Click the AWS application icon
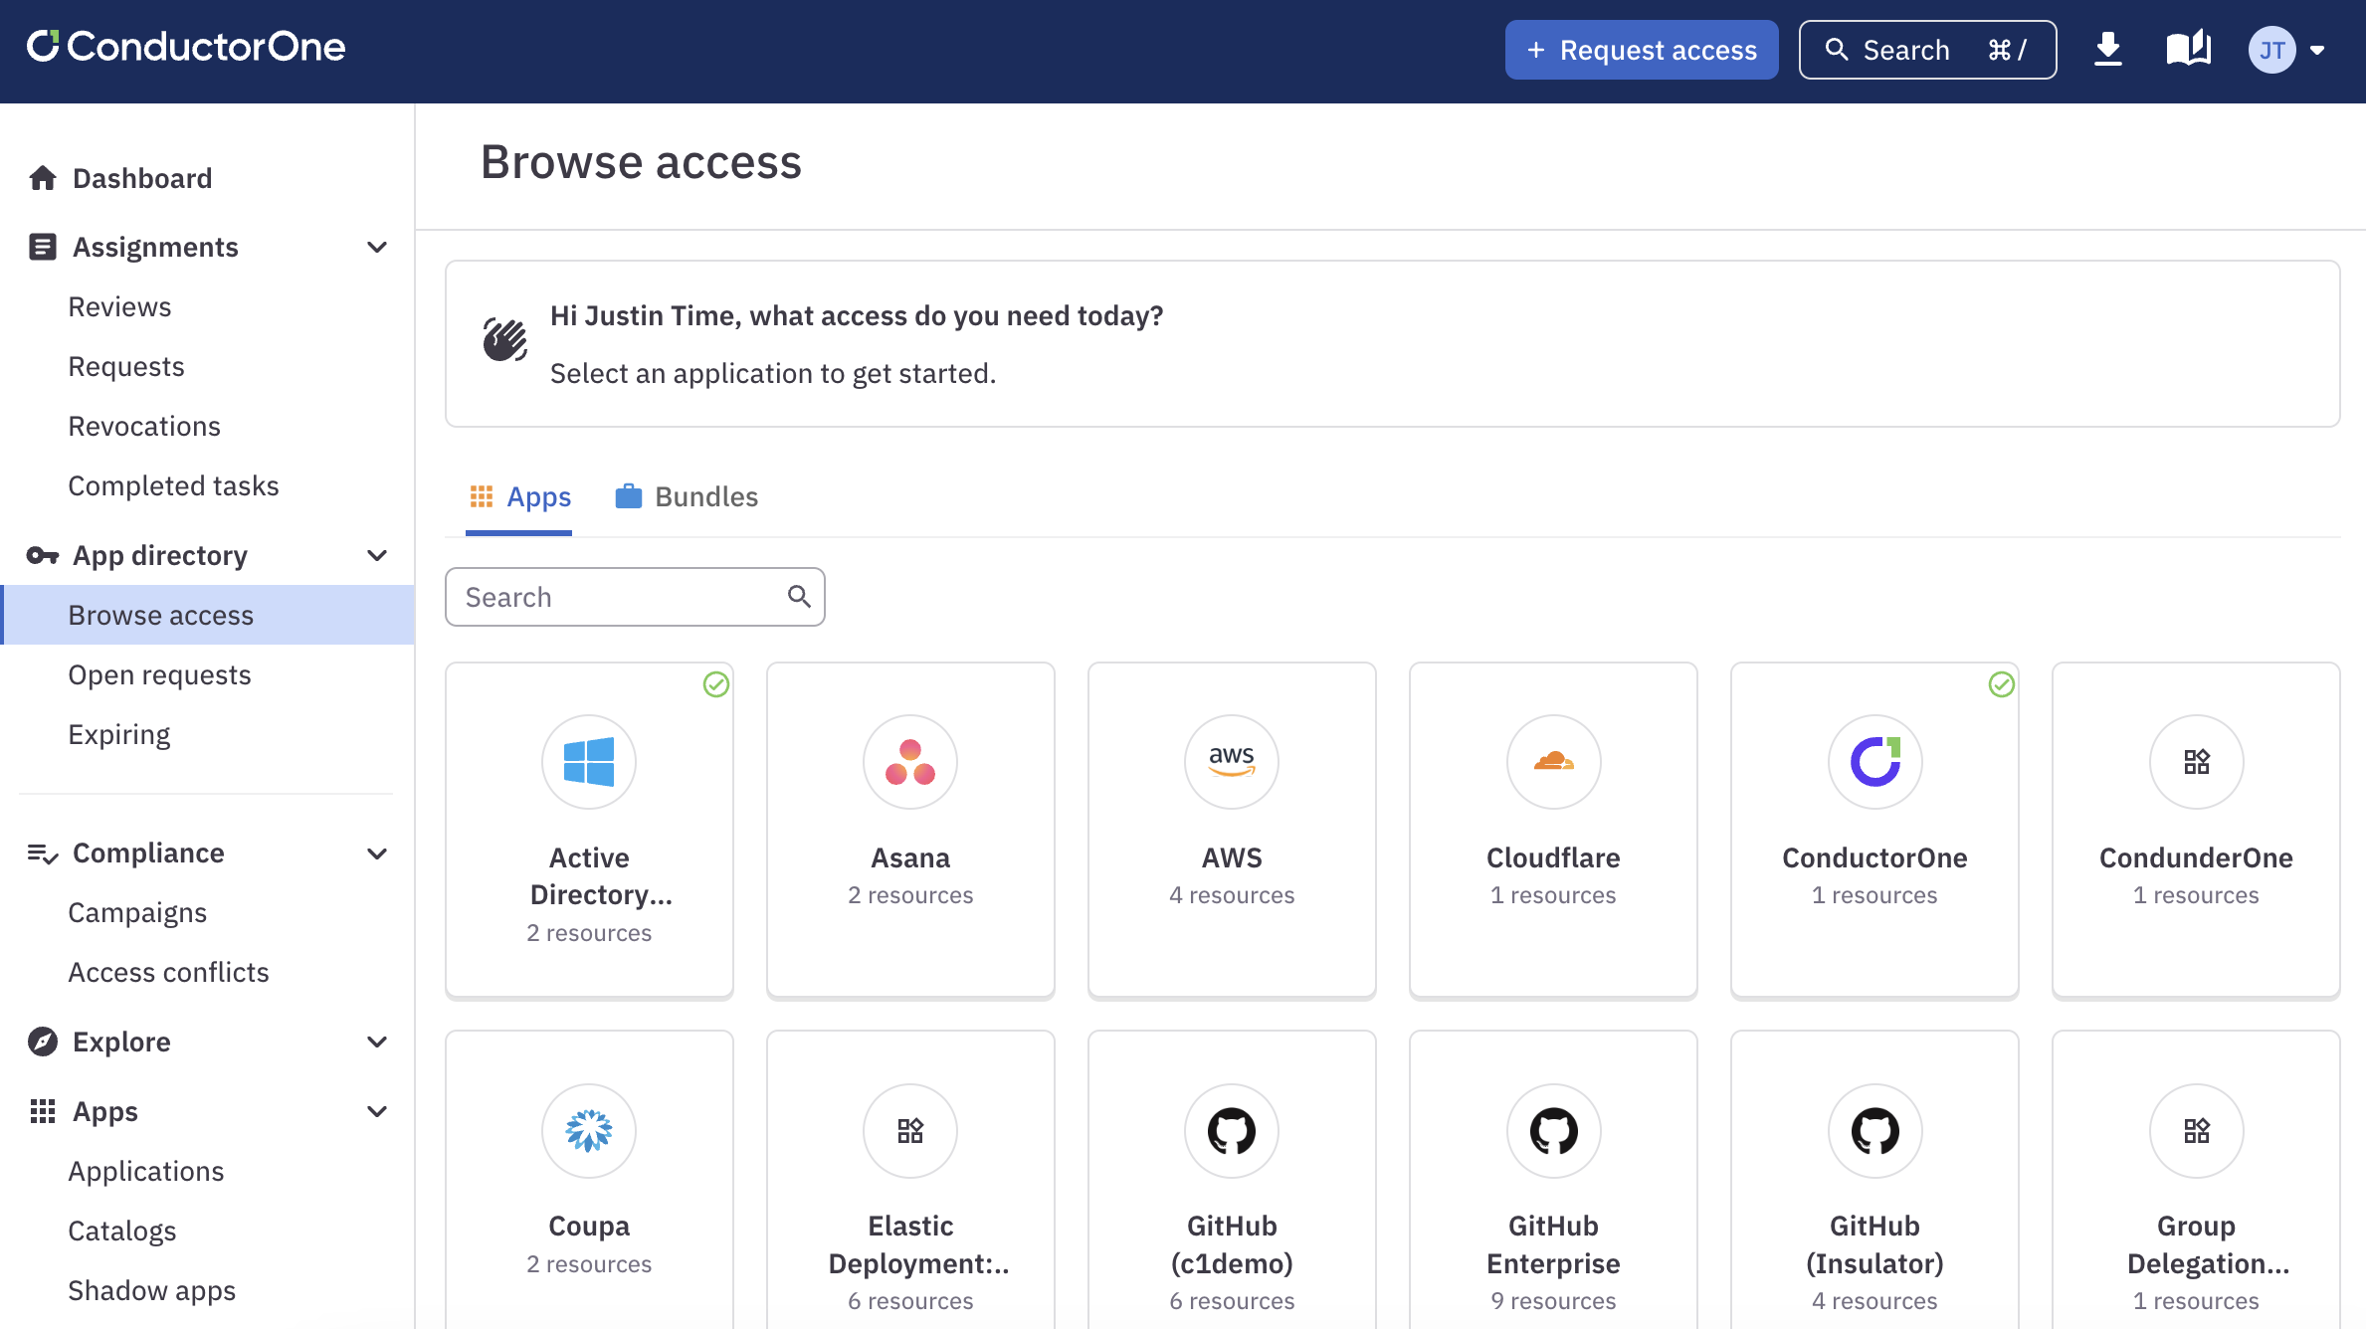The height and width of the screenshot is (1329, 2366). tap(1232, 760)
